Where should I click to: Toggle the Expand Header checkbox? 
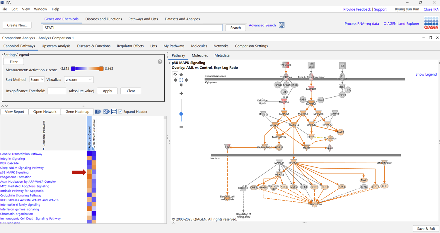click(x=120, y=112)
